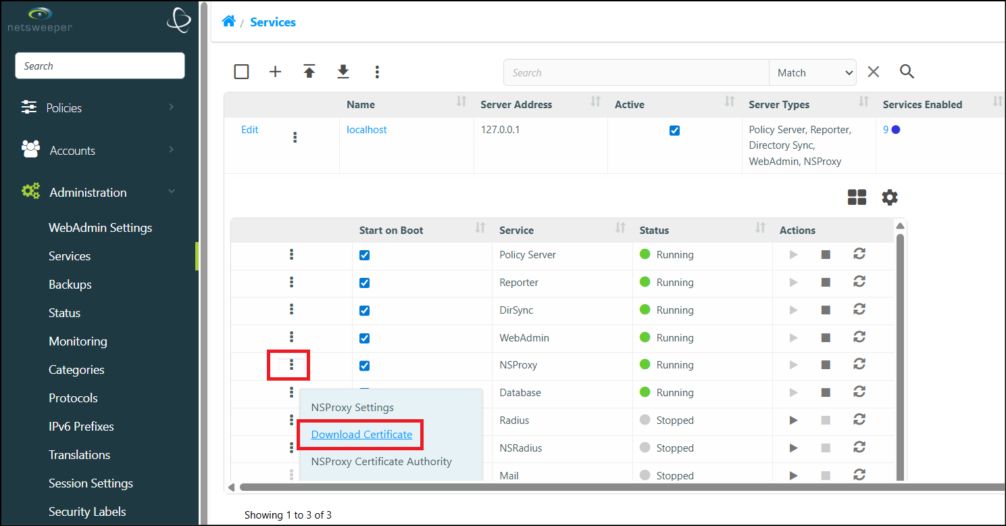The width and height of the screenshot is (1006, 526).
Task: Toggle Start on Boot for Reporter
Action: (x=364, y=283)
